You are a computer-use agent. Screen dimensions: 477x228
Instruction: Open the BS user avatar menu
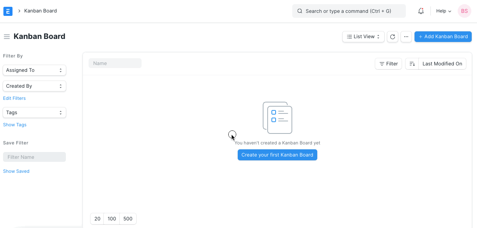click(x=464, y=11)
